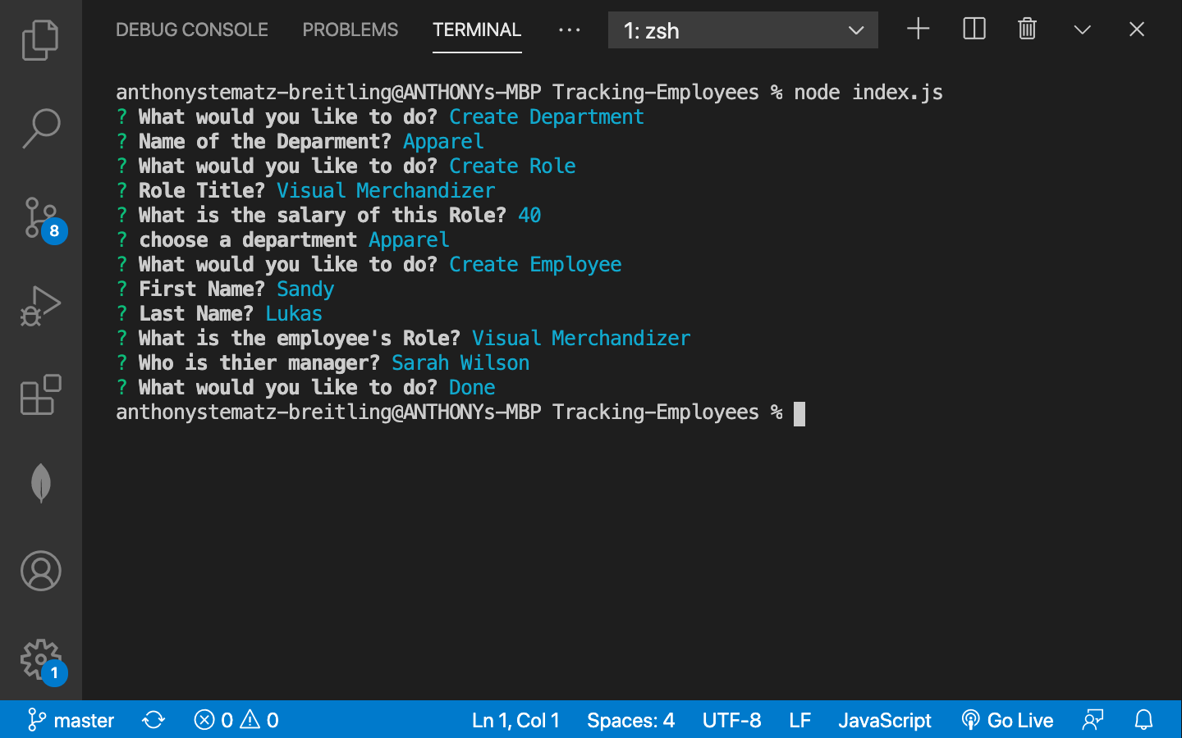Switch to the Debug Console tab
The image size is (1182, 738).
click(x=191, y=30)
